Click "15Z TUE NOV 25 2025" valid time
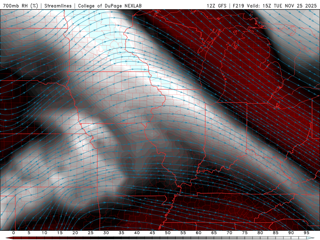The height and width of the screenshot is (240, 320). (x=290, y=6)
